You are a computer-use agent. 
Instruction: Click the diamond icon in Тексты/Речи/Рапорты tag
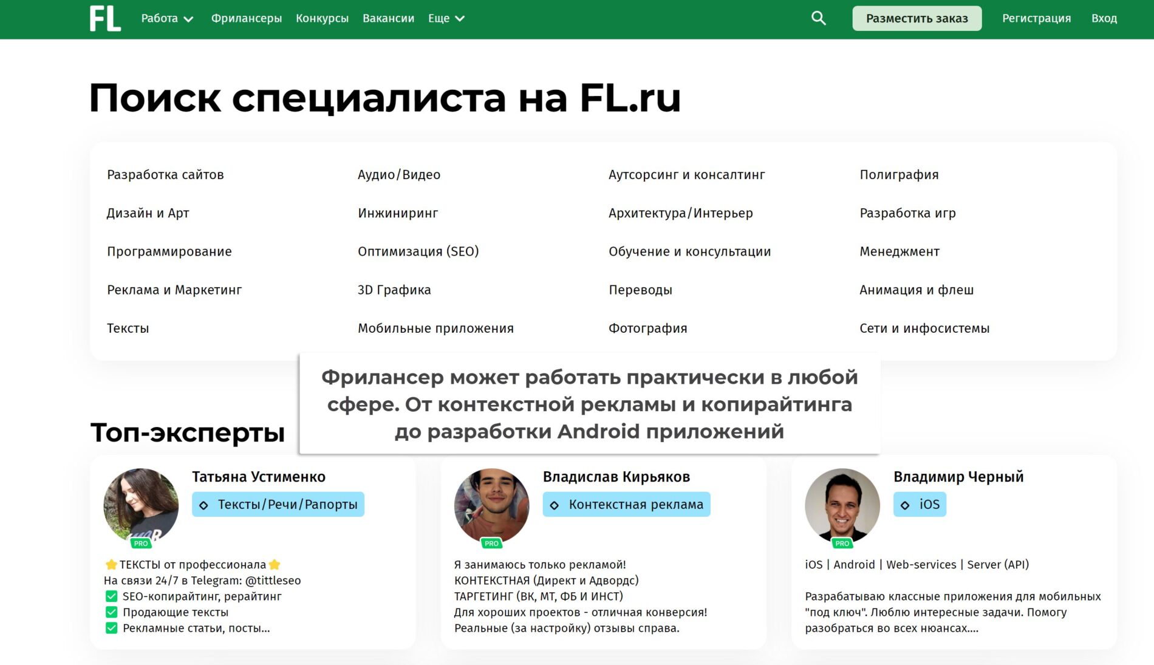204,505
